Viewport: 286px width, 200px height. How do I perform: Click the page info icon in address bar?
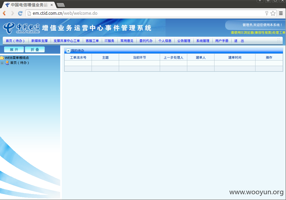(29, 13)
